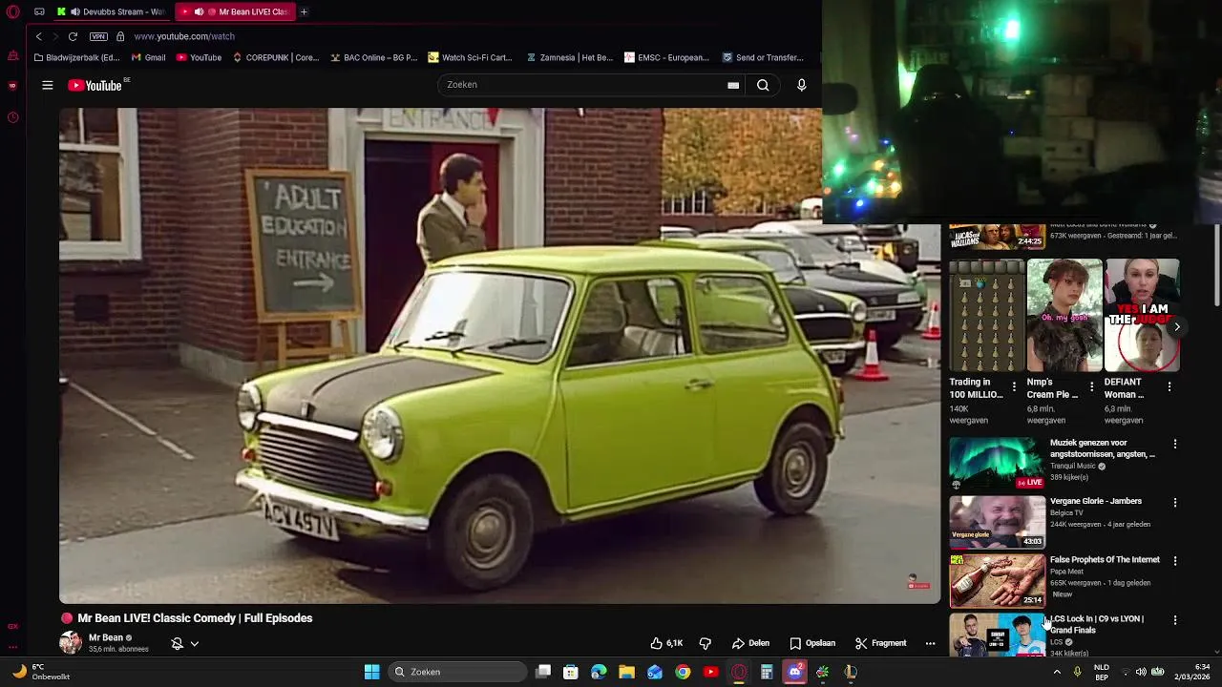Click the Mr Bean video player
Screen dimensions: 1222x687
tap(499, 355)
